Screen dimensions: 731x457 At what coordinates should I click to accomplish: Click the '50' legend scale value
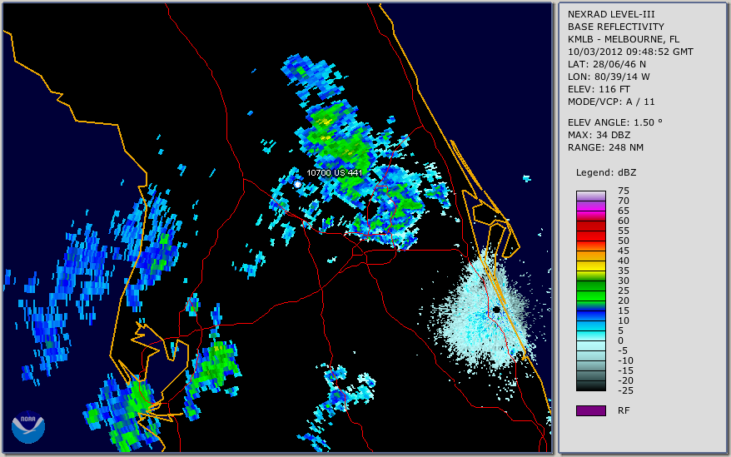(624, 241)
